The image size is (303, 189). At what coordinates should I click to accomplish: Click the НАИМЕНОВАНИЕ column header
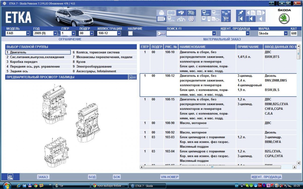coord(207,47)
